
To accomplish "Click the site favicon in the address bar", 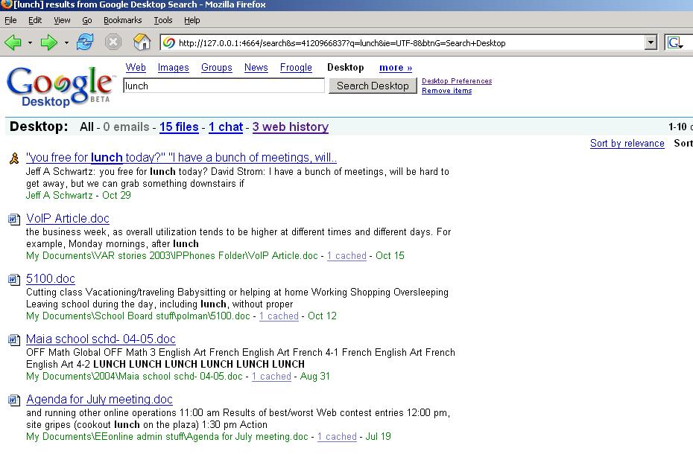I will pyautogui.click(x=168, y=43).
